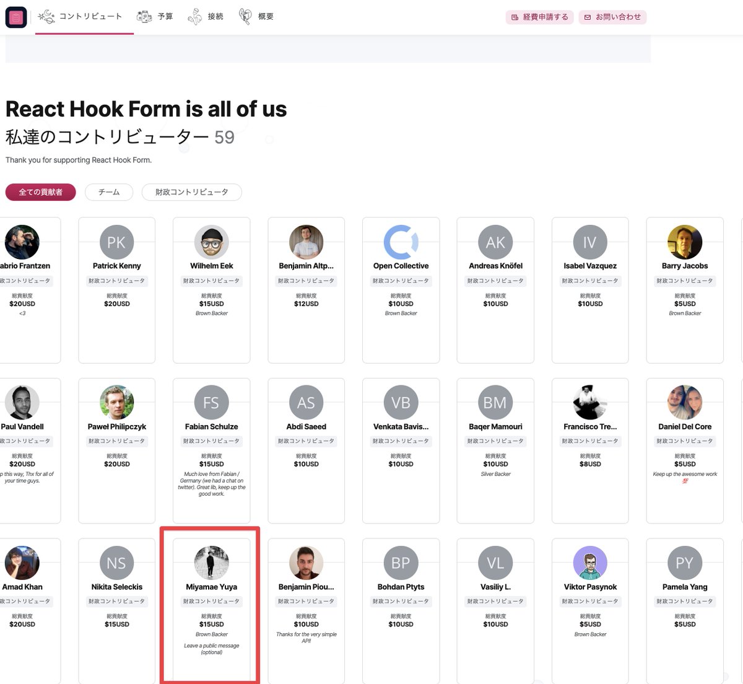Image resolution: width=743 pixels, height=684 pixels.
Task: Click the React Hook Form collective logo
Action: 16,17
